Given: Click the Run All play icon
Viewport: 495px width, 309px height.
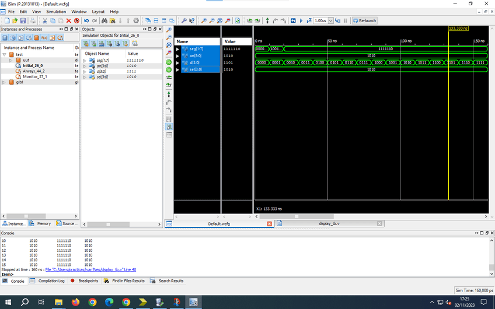Looking at the screenshot, I should pos(301,20).
